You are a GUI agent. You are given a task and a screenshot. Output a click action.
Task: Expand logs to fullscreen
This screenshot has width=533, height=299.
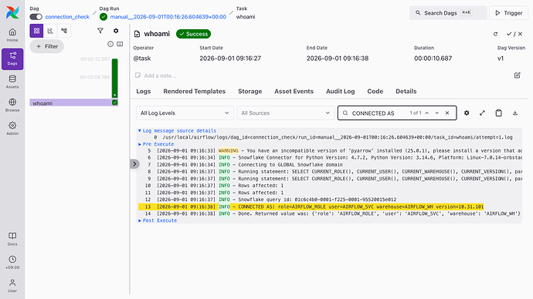click(482, 113)
